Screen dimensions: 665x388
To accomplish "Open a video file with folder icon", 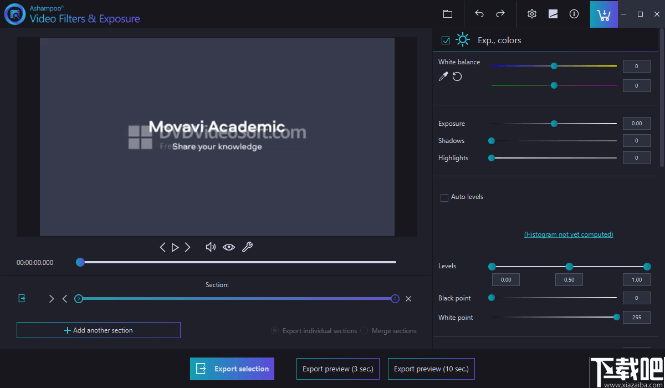I will pyautogui.click(x=448, y=14).
